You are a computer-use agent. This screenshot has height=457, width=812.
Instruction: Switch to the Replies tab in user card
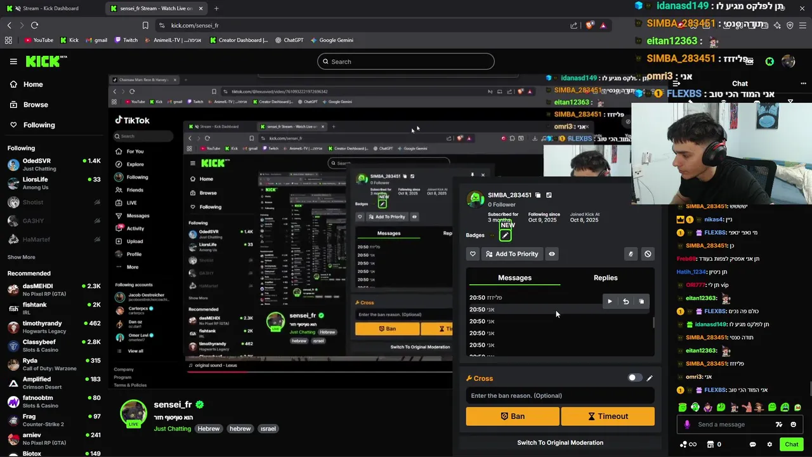(605, 278)
